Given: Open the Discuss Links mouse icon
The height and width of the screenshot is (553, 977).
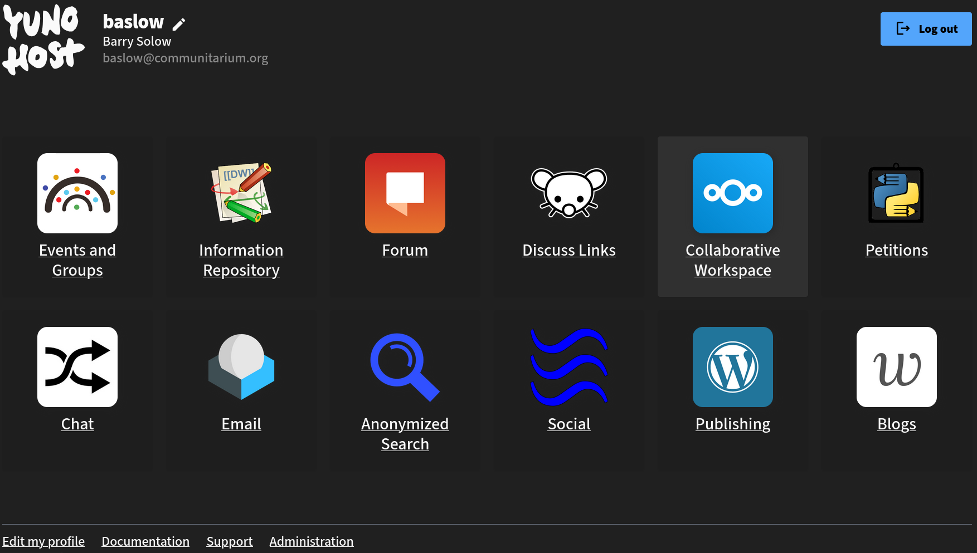Looking at the screenshot, I should click(569, 193).
